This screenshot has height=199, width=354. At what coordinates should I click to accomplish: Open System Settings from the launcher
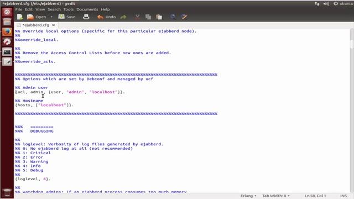coord(7,42)
